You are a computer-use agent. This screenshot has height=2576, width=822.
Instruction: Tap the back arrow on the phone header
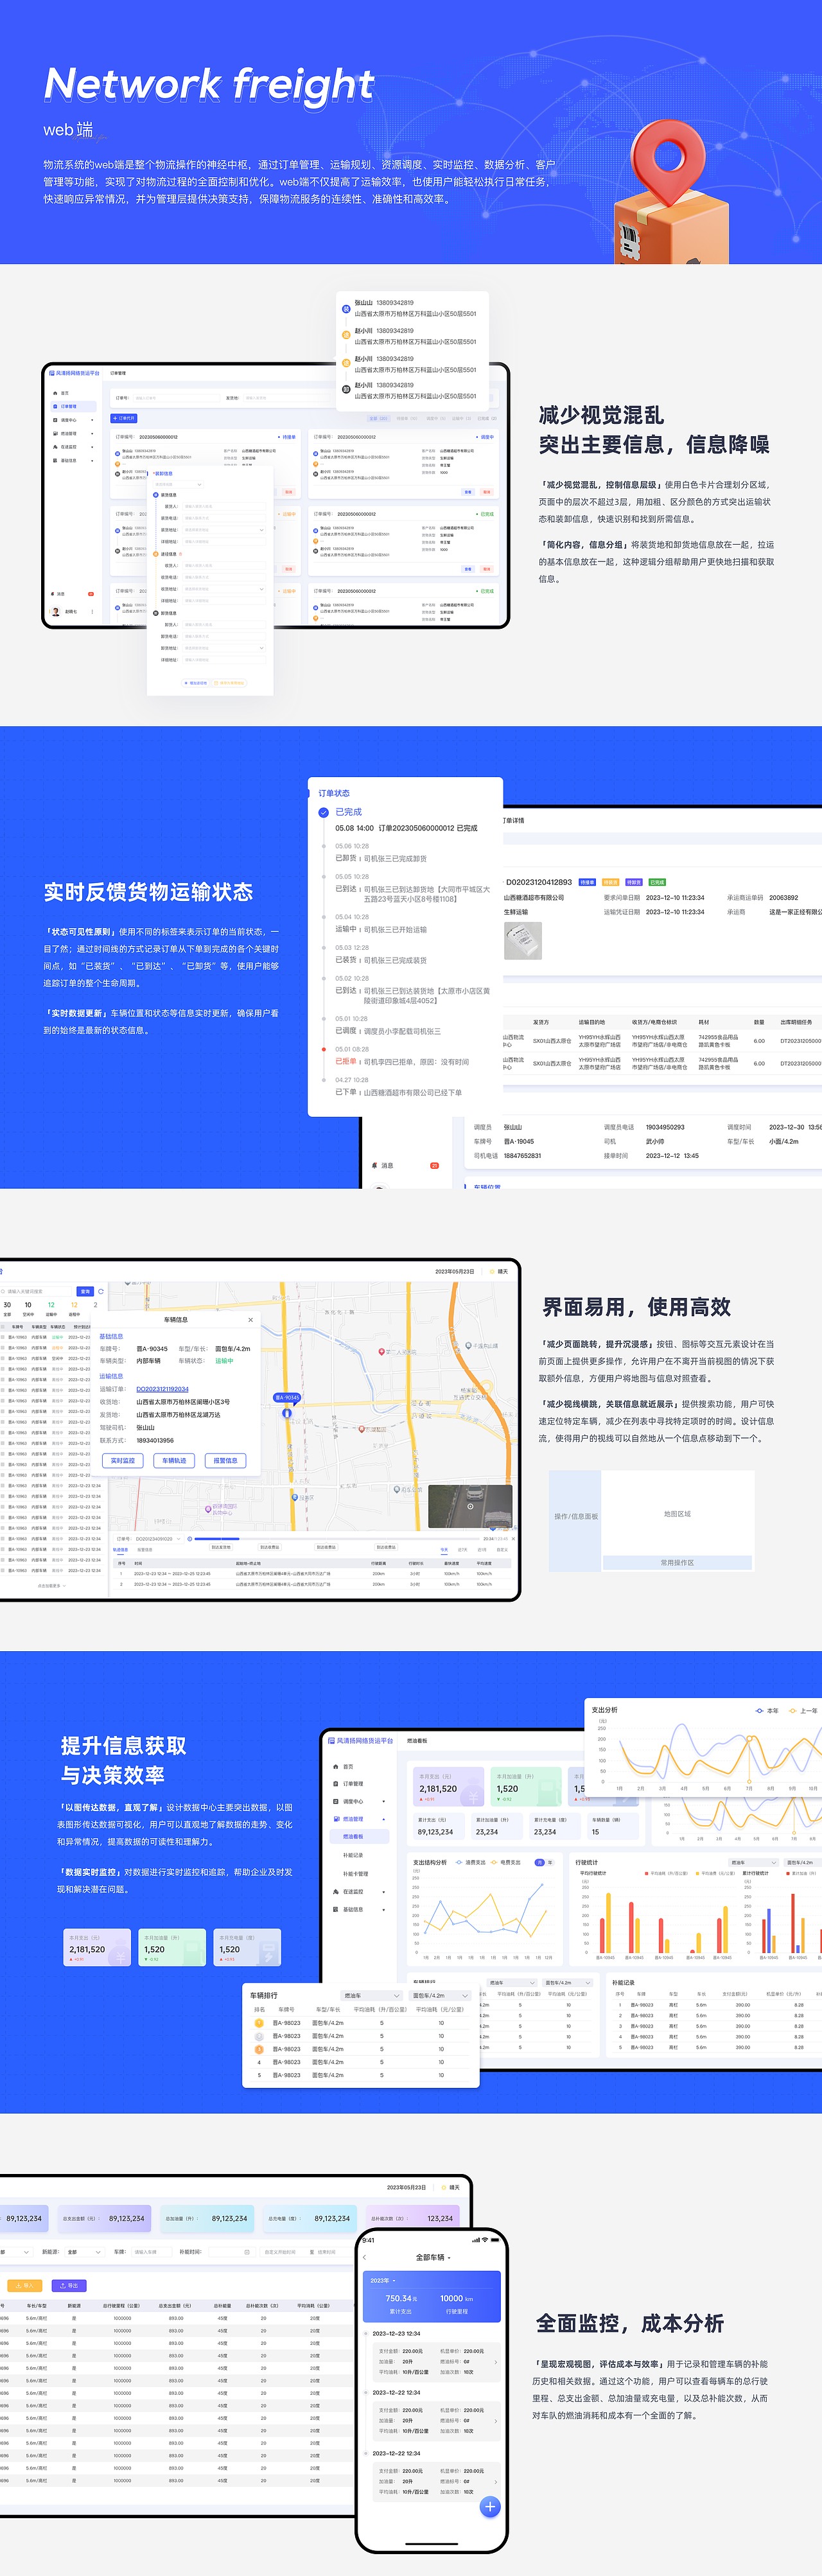(x=365, y=2257)
